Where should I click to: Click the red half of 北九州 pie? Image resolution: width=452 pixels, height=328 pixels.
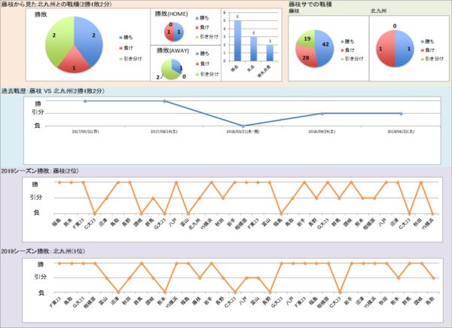point(388,48)
